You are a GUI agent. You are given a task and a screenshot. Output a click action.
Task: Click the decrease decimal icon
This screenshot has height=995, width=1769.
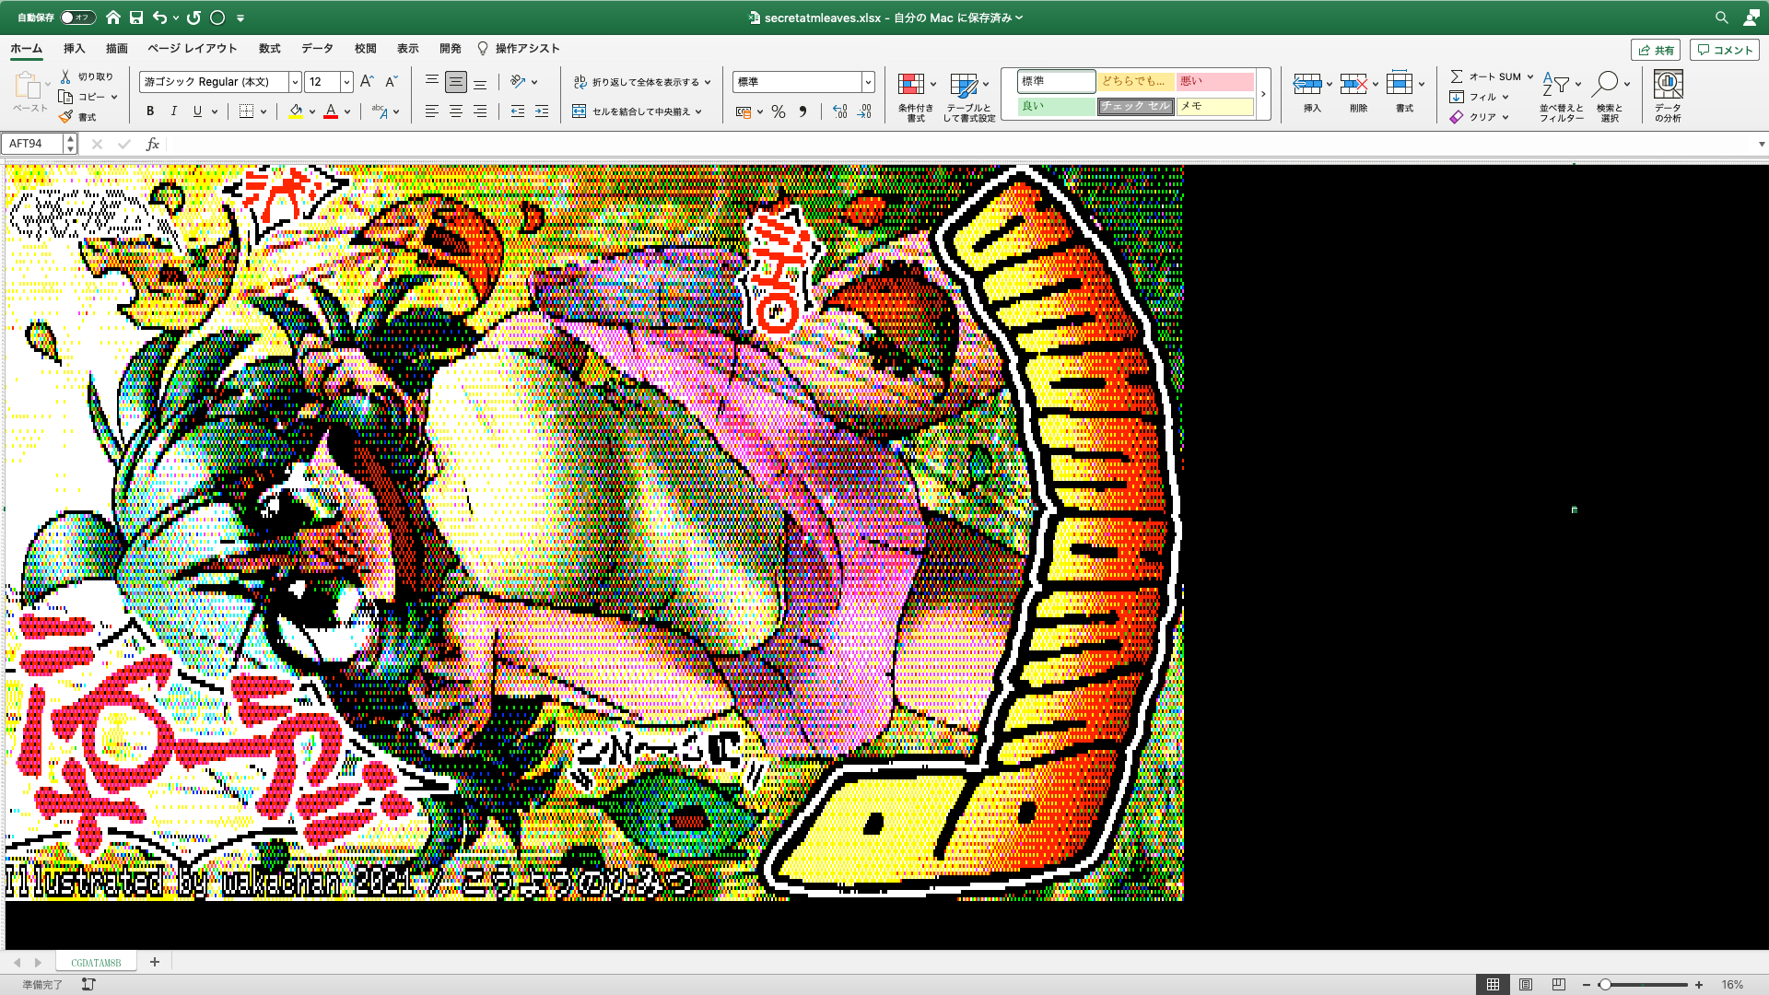(864, 111)
